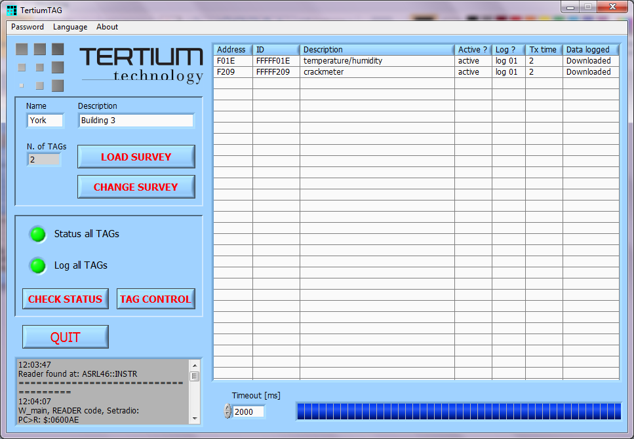Click the log panel scroll up arrow
The width and height of the screenshot is (634, 439).
click(195, 366)
